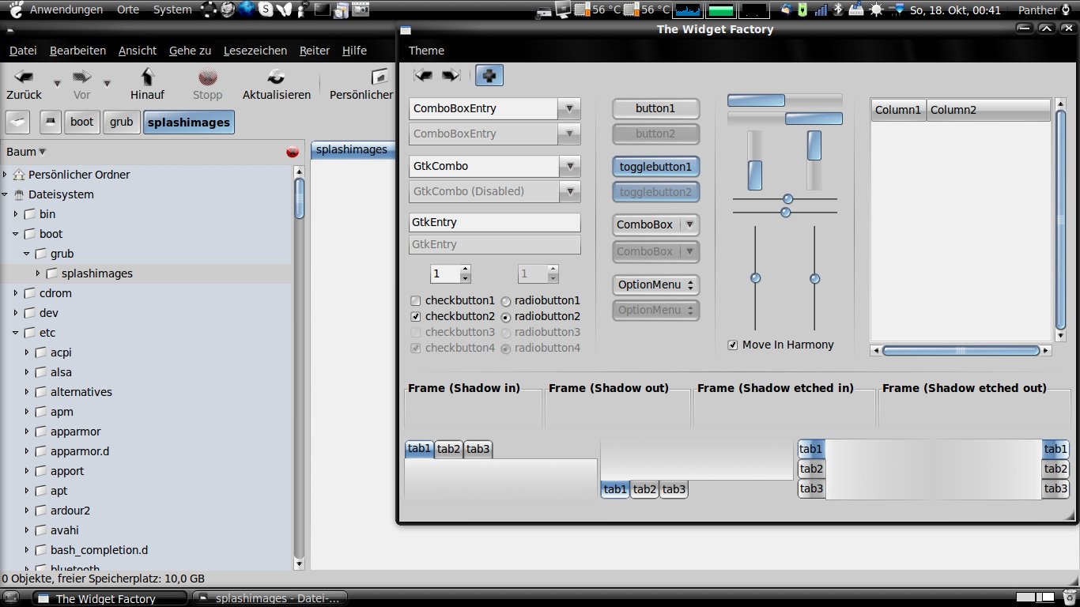Screen dimensions: 1080x607
Task: Click the vertical scrollbar of the file tree pane
Action: click(299, 368)
